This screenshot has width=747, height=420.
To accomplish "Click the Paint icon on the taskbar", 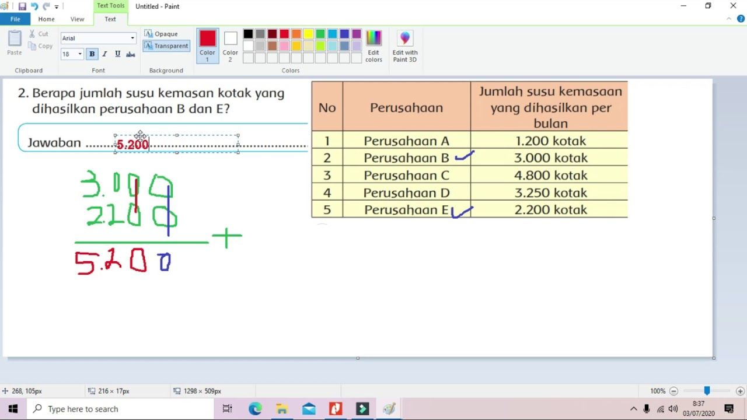I will pos(389,409).
